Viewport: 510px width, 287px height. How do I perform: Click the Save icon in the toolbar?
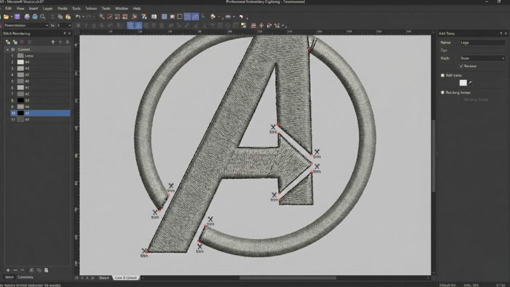point(17,16)
